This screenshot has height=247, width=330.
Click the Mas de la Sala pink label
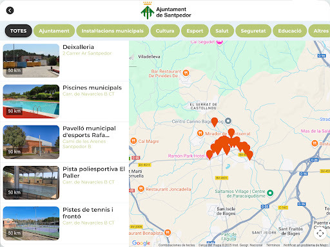tap(315, 131)
